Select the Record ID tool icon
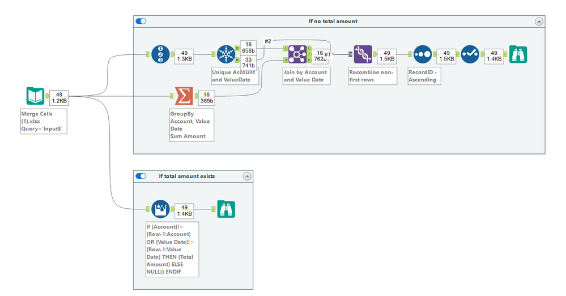 click(160, 54)
